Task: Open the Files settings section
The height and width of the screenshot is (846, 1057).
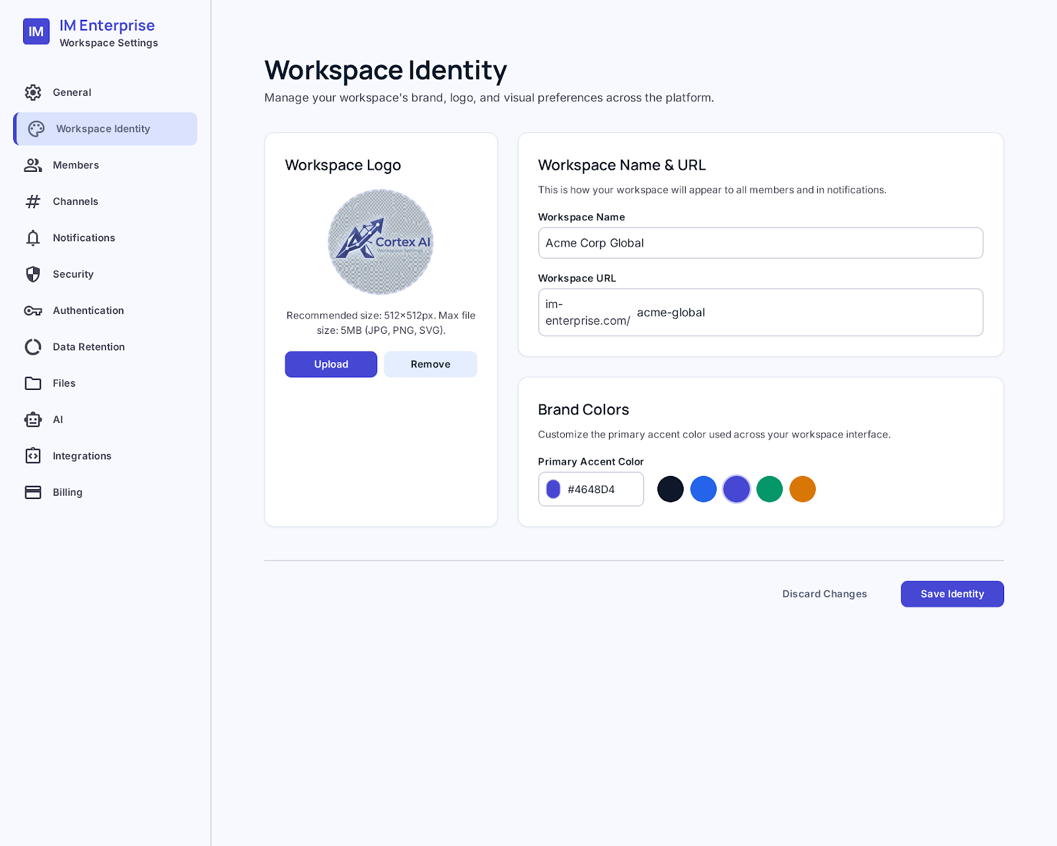Action: (x=106, y=383)
